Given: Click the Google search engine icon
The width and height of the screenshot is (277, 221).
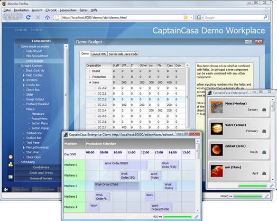Looking at the screenshot, I should coord(199,17).
